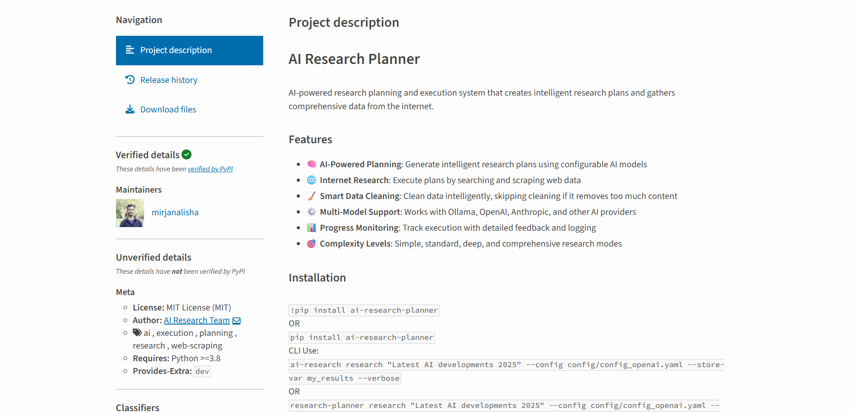Open maintainer mirjanalisha's profile
This screenshot has width=854, height=412.
point(175,212)
